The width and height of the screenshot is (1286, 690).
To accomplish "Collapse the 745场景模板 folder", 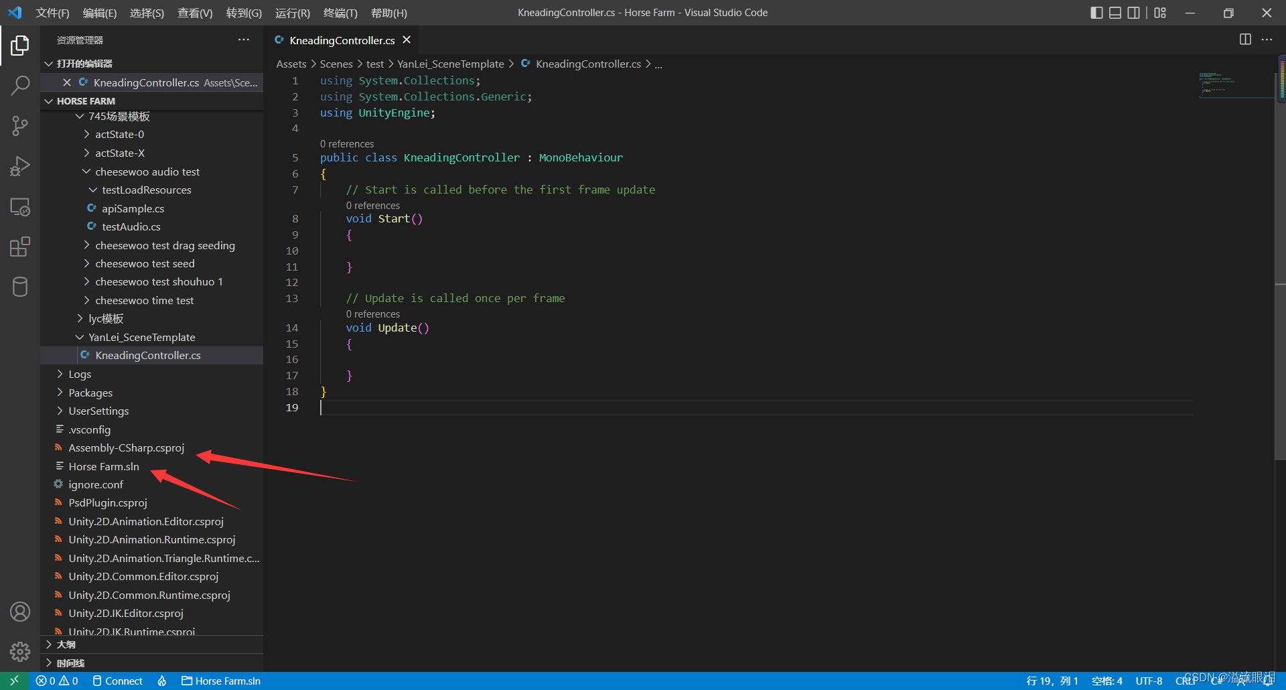I will (x=152, y=117).
